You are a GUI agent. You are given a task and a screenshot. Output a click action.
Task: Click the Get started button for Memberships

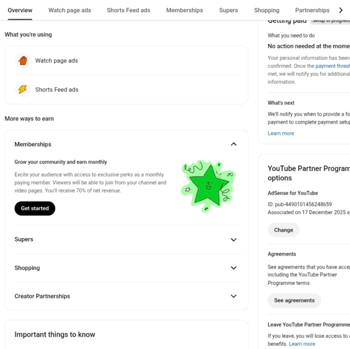(35, 208)
